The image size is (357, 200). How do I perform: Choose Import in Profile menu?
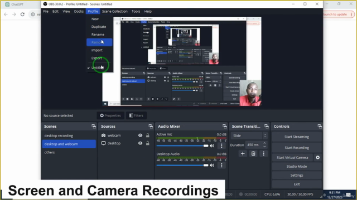pyautogui.click(x=99, y=50)
